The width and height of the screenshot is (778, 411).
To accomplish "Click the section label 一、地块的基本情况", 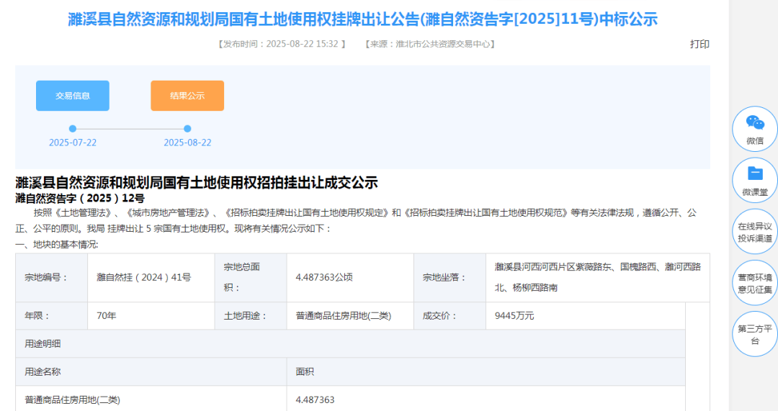I will point(57,245).
